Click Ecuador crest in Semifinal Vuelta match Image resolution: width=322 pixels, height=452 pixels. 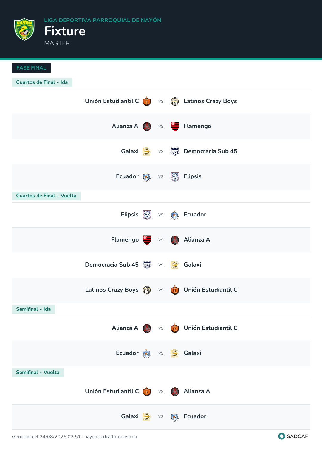coord(175,417)
